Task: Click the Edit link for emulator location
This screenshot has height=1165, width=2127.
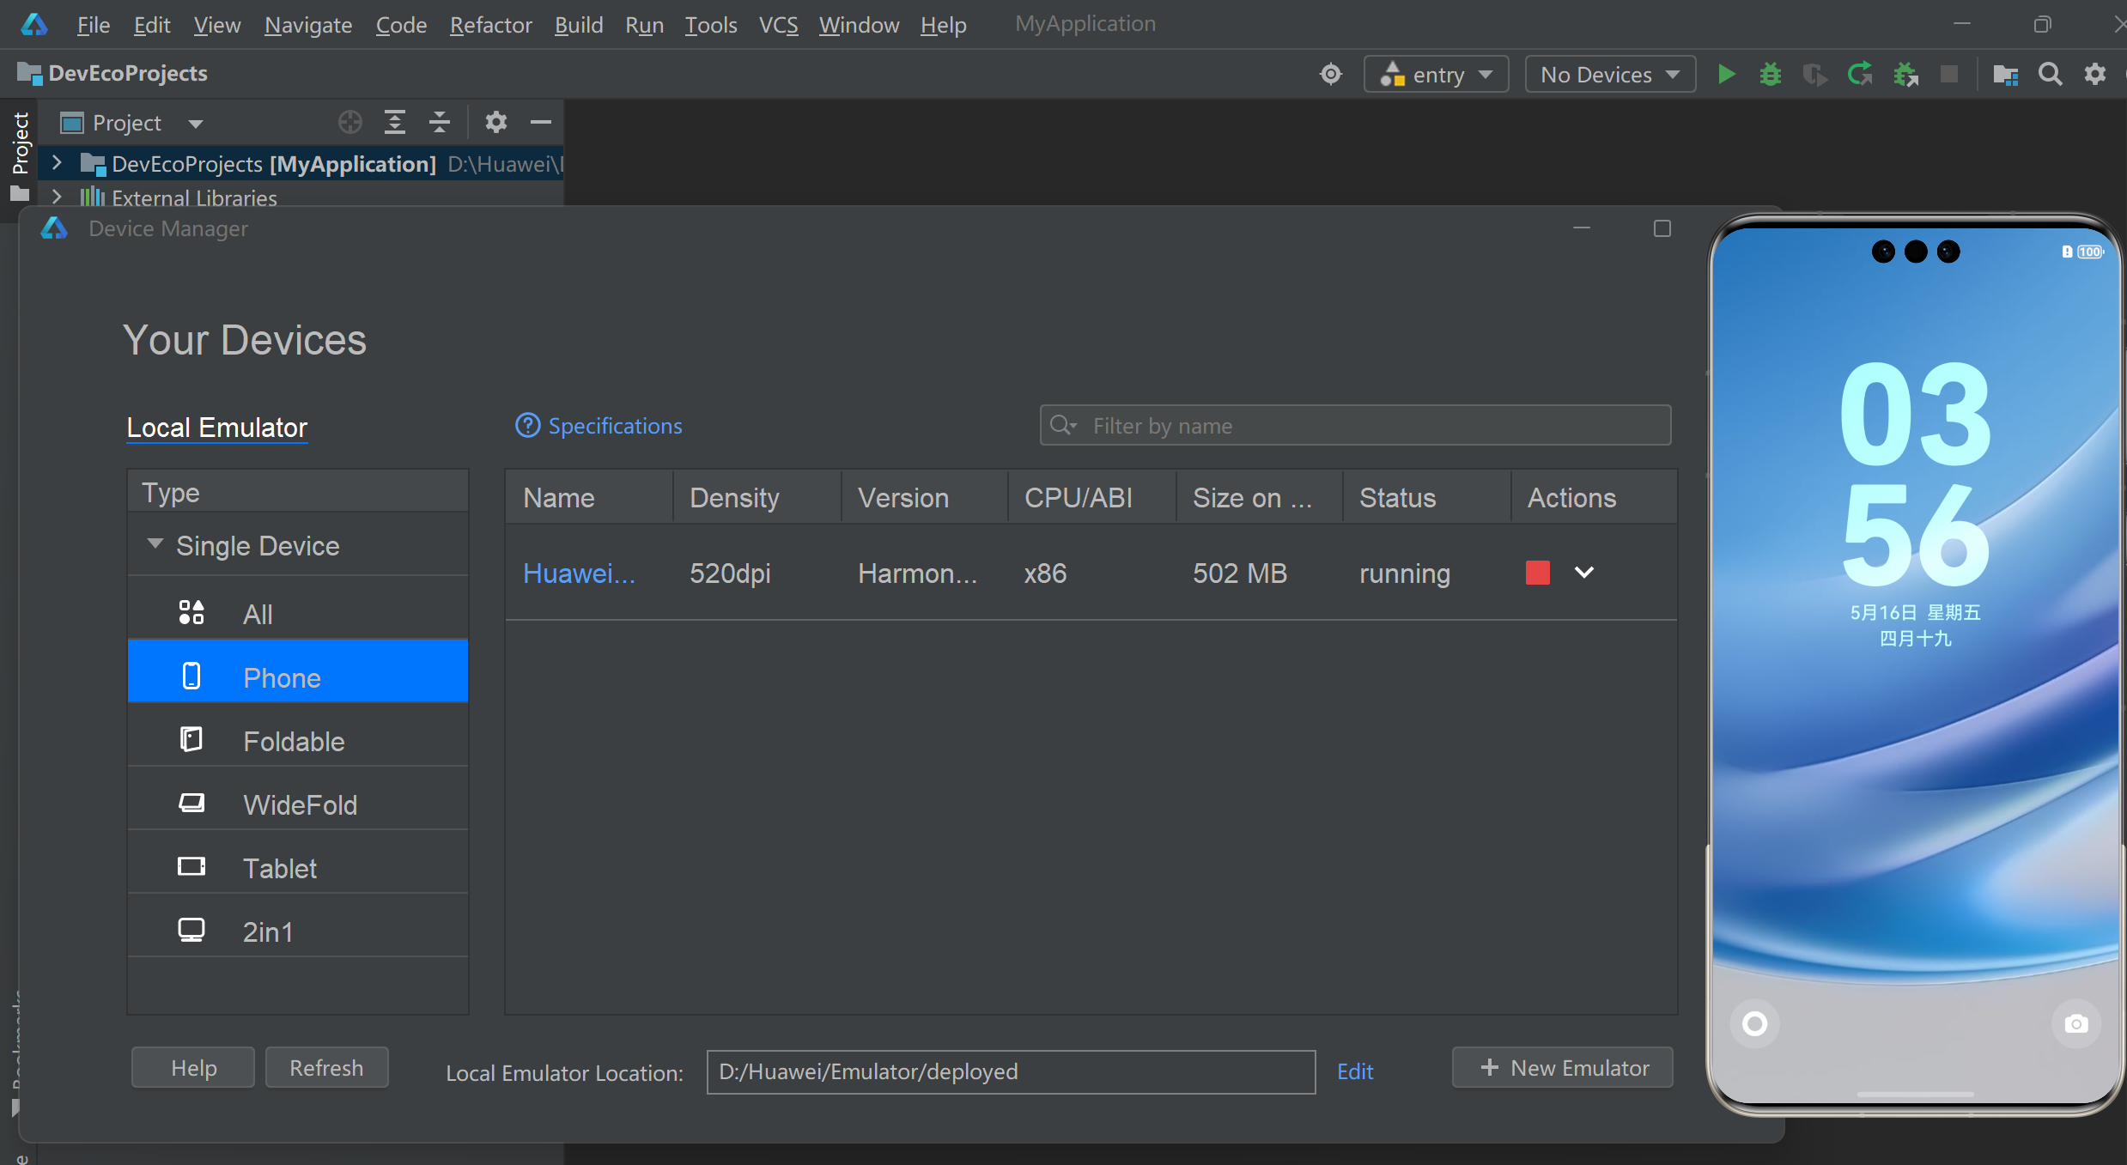Action: pos(1355,1071)
